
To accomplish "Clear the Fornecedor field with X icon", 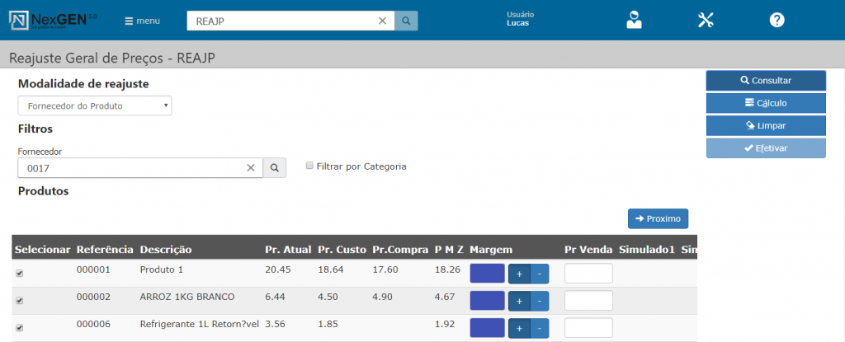I will (x=251, y=168).
